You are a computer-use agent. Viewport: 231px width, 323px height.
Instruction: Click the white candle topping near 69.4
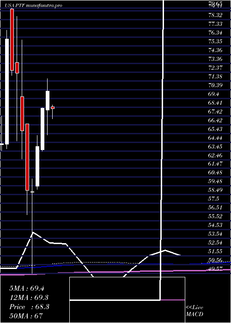(48, 101)
